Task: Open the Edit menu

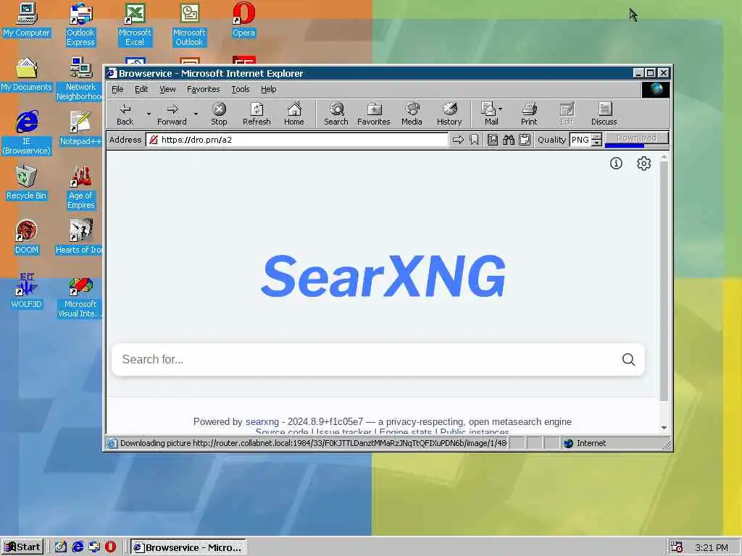Action: (x=141, y=89)
